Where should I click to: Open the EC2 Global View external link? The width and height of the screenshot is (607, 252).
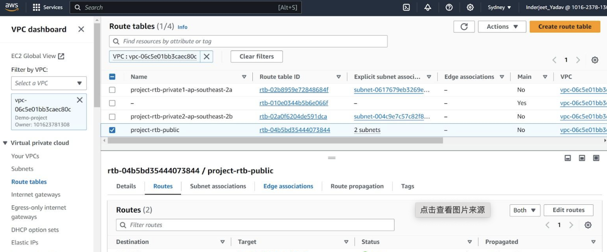[x=38, y=56]
